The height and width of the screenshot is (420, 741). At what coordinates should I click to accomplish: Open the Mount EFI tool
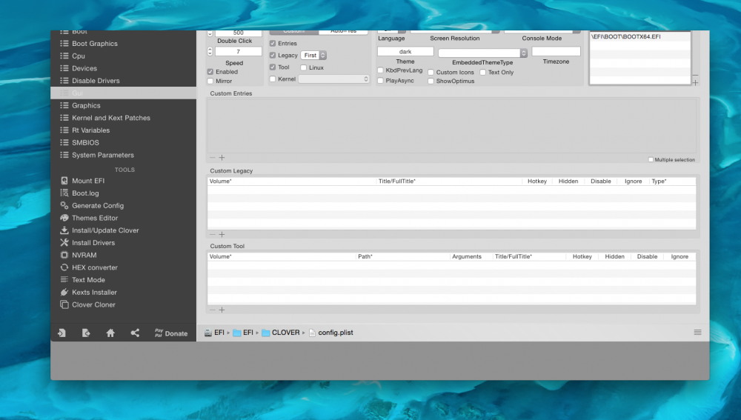click(x=82, y=181)
